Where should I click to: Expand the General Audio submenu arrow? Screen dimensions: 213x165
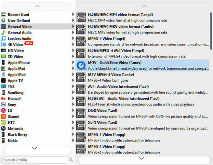(x=73, y=32)
